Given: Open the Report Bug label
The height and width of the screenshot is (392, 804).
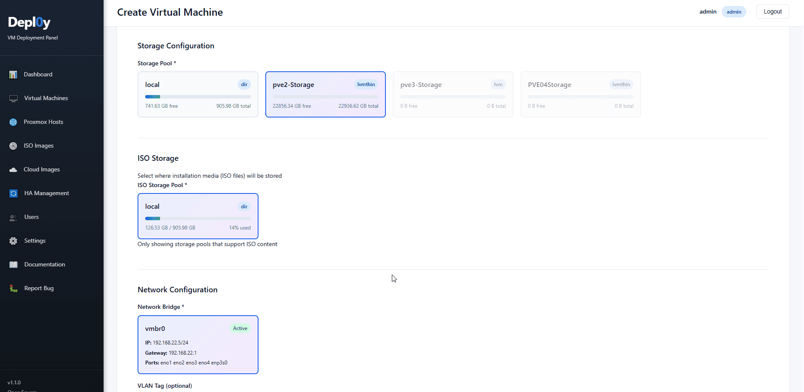Looking at the screenshot, I should 39,288.
